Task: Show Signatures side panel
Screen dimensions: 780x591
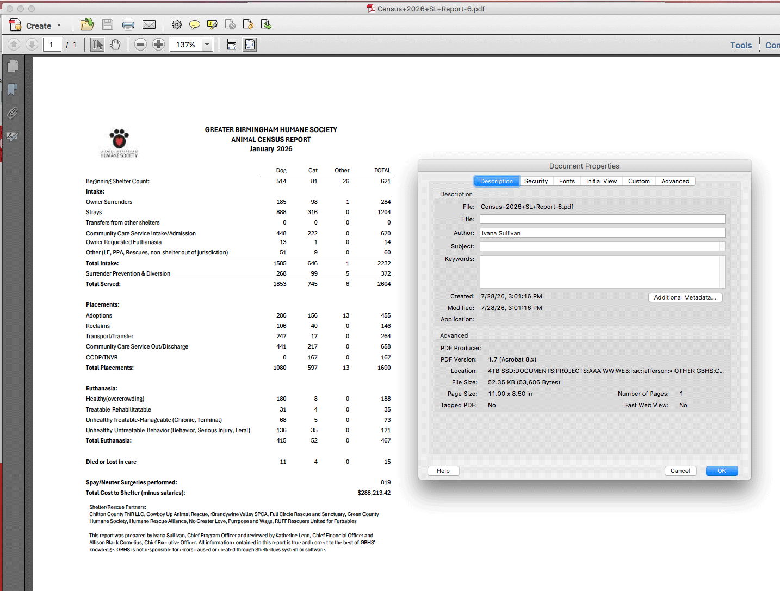Action: coord(13,136)
